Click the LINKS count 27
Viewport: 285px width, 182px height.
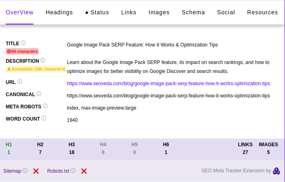pos(245,152)
